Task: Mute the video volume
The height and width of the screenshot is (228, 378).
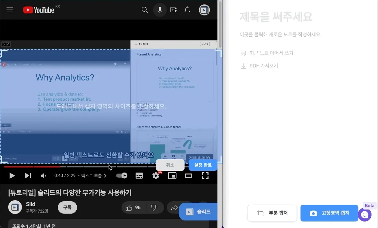Action: coord(43,176)
